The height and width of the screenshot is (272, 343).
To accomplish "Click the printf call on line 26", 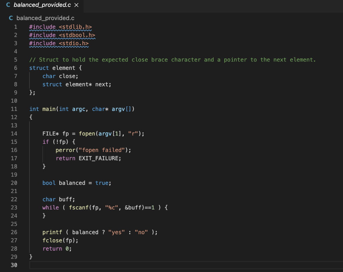I will pos(53,232).
